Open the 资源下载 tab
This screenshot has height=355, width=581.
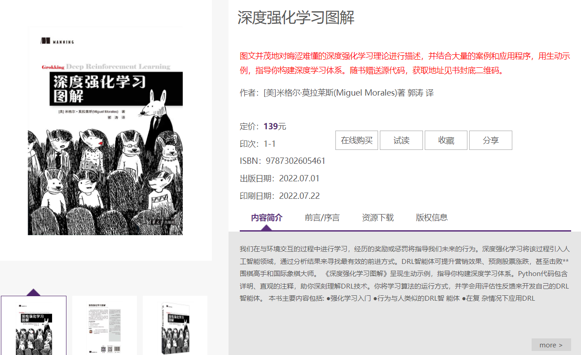(x=378, y=218)
